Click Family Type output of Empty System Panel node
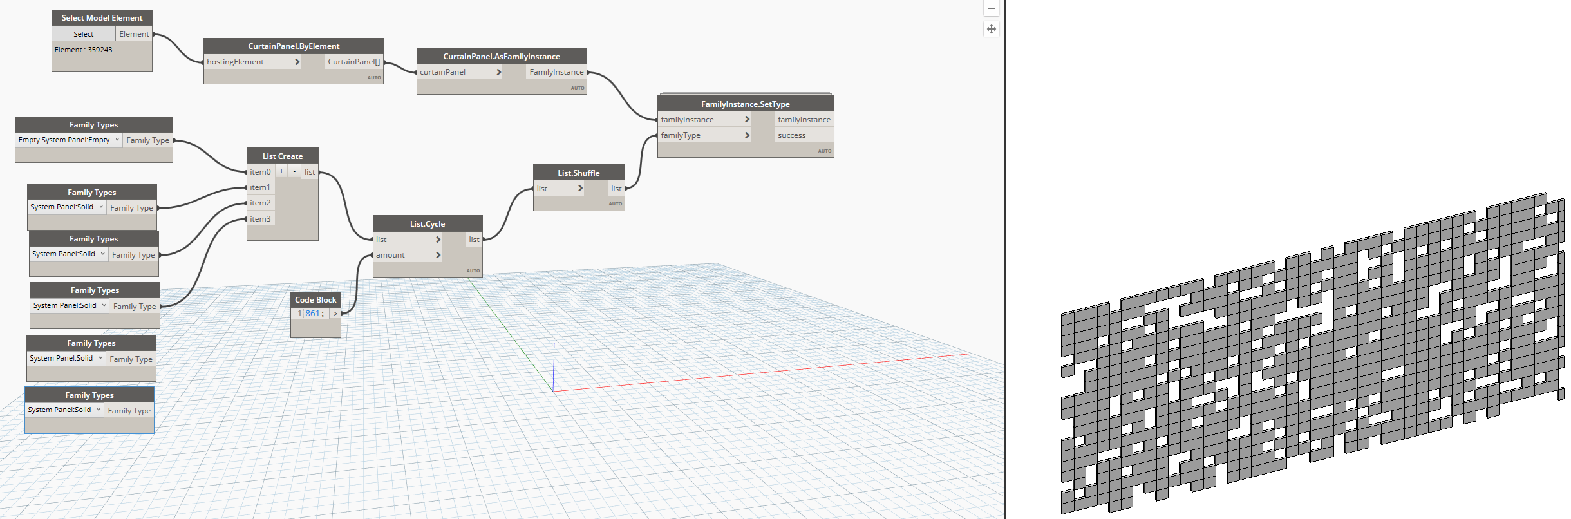This screenshot has height=519, width=1571. [x=148, y=140]
